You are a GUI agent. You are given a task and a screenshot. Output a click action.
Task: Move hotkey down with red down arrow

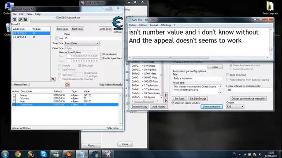click(166, 101)
